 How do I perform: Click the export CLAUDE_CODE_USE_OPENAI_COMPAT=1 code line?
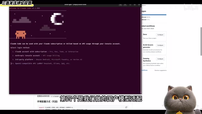tap(56, 107)
